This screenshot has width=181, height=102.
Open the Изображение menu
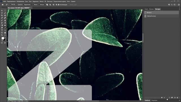click(x=20, y=1)
